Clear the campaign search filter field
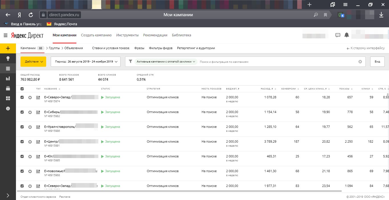The width and height of the screenshot is (389, 200). [x=360, y=62]
